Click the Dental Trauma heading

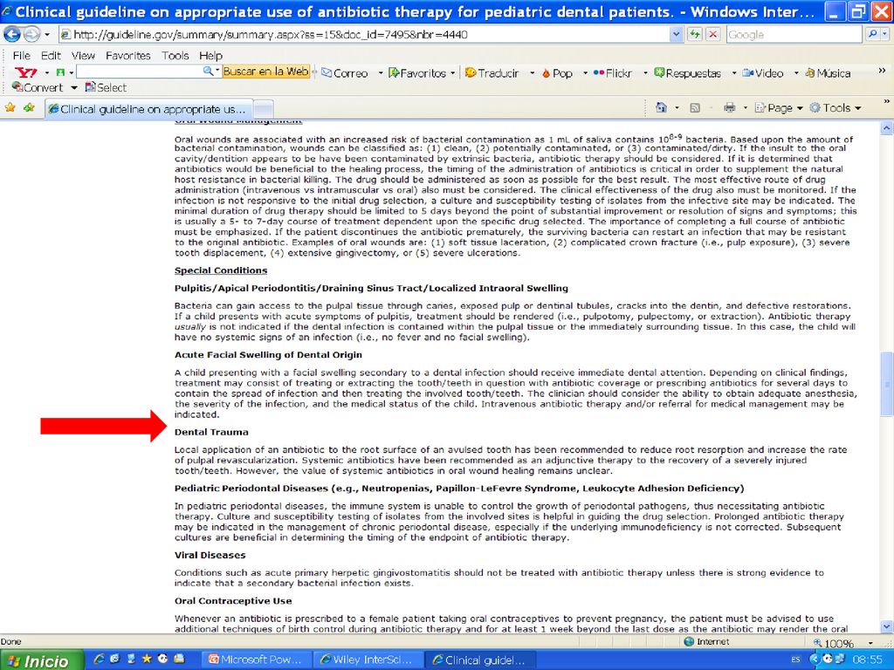pyautogui.click(x=211, y=432)
